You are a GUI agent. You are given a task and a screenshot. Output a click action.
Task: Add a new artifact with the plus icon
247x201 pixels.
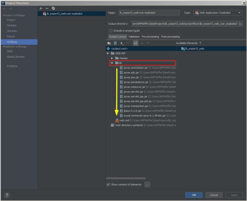pyautogui.click(x=40, y=8)
